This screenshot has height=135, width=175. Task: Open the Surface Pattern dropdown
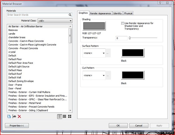(94, 53)
